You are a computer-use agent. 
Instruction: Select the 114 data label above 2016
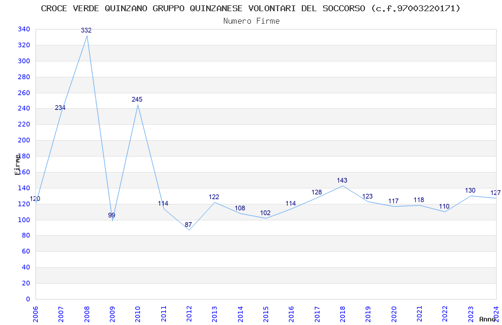(291, 203)
